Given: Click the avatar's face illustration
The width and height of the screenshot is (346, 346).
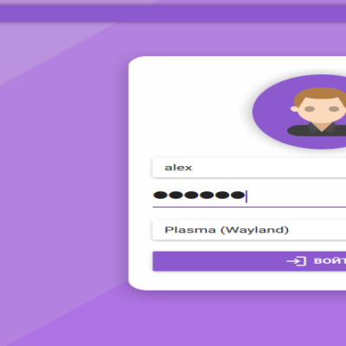Looking at the screenshot, I should (x=320, y=108).
